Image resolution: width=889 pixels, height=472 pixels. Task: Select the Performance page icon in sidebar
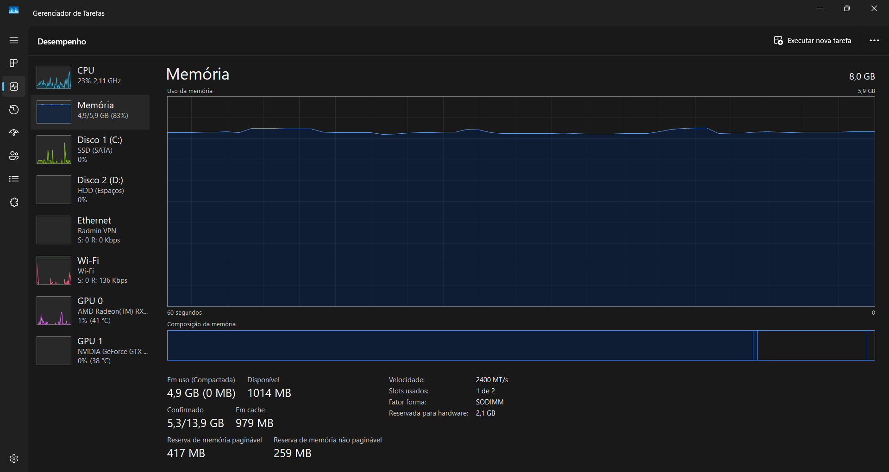point(14,87)
